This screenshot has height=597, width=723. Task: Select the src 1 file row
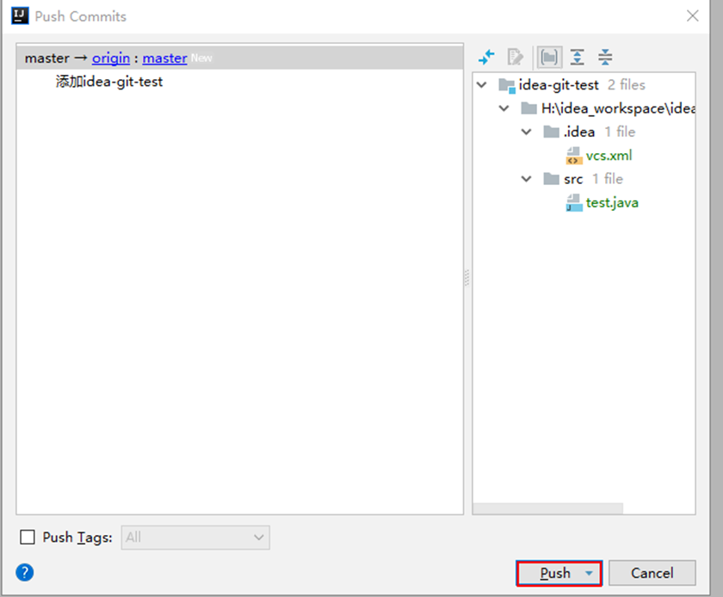tap(584, 179)
